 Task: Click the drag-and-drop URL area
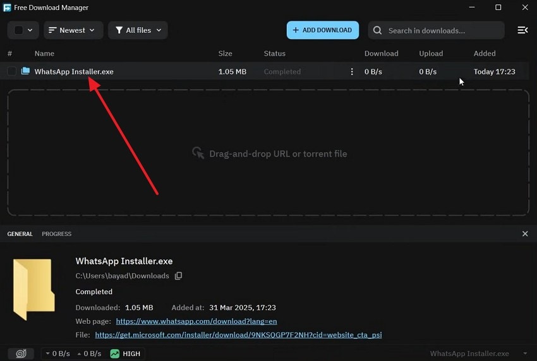(x=268, y=153)
